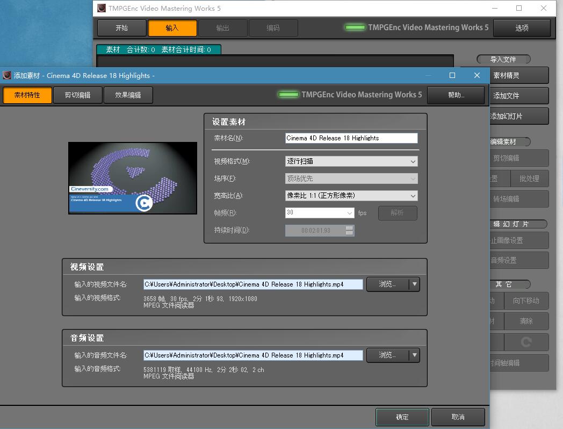This screenshot has width=563, height=429.
Task: Open the 效果编辑 tab
Action: (128, 95)
